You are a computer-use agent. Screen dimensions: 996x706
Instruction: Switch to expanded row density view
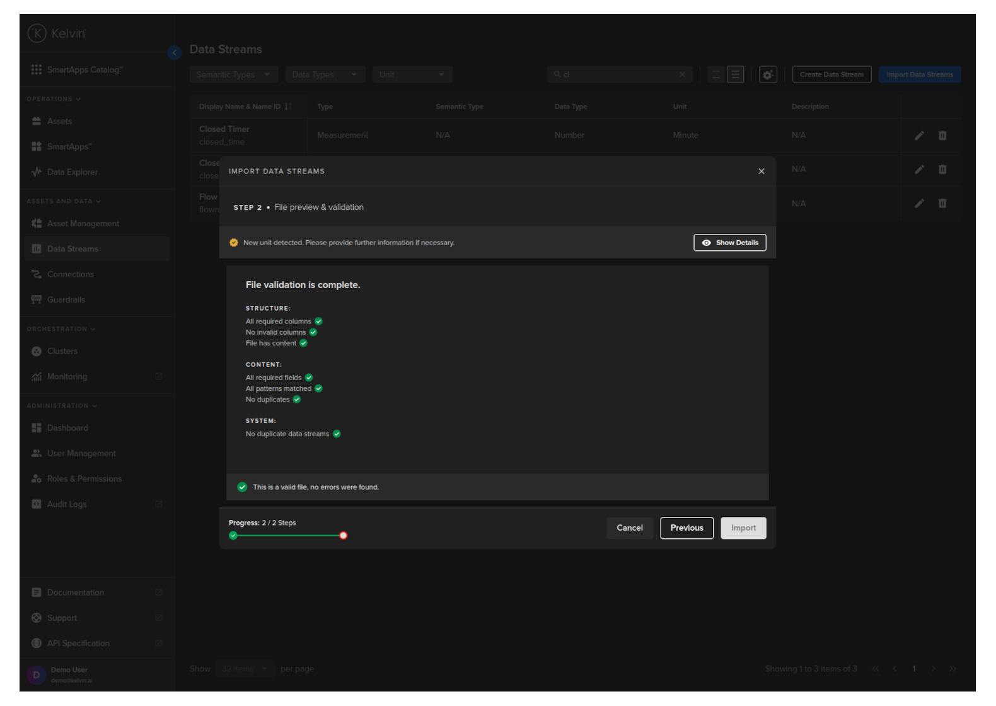735,74
